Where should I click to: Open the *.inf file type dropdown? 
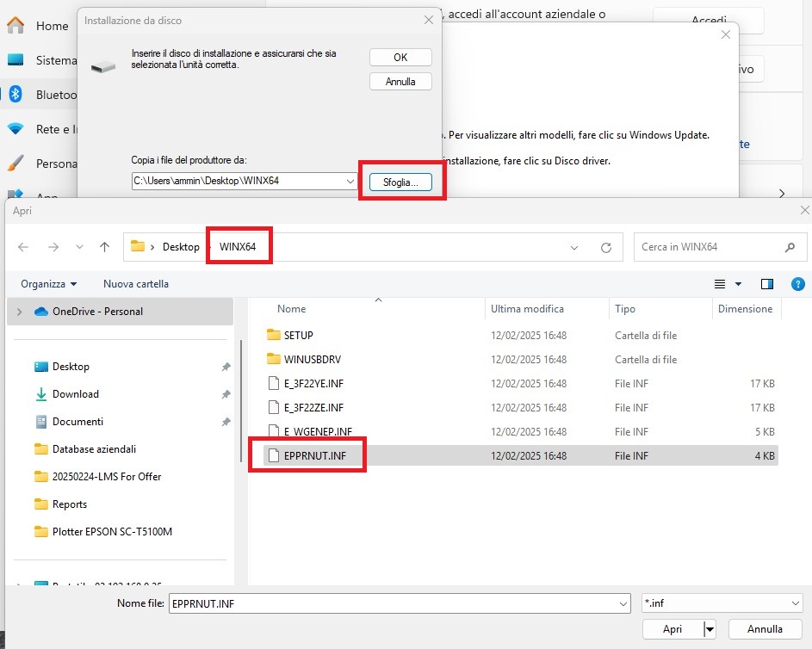722,603
